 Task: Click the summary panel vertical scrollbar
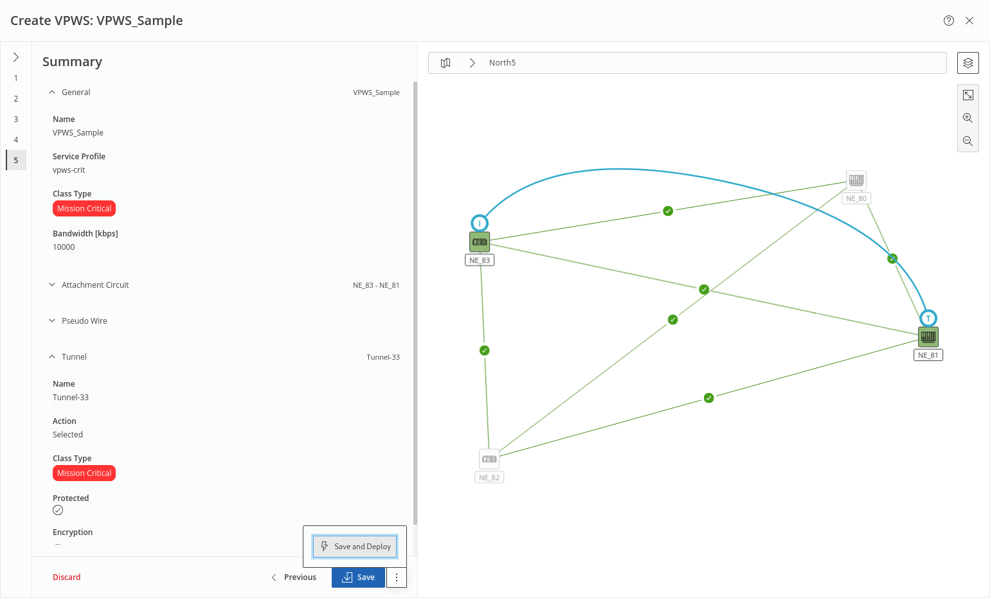(x=415, y=302)
